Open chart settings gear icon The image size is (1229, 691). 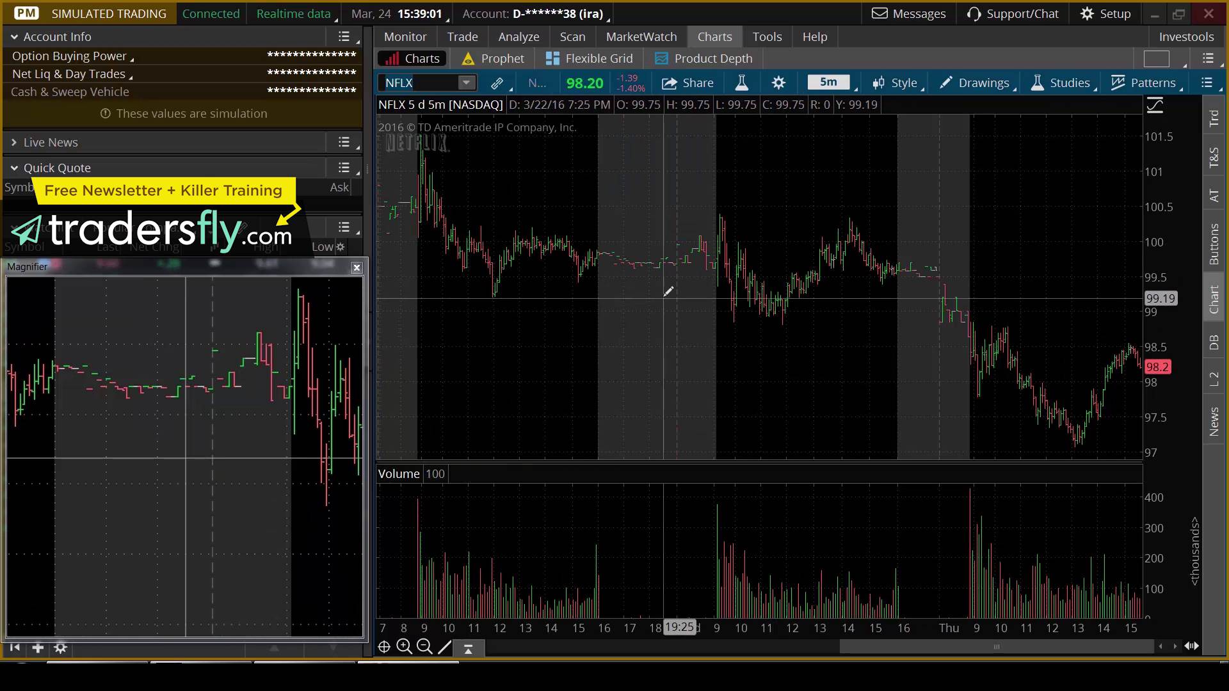pos(778,83)
